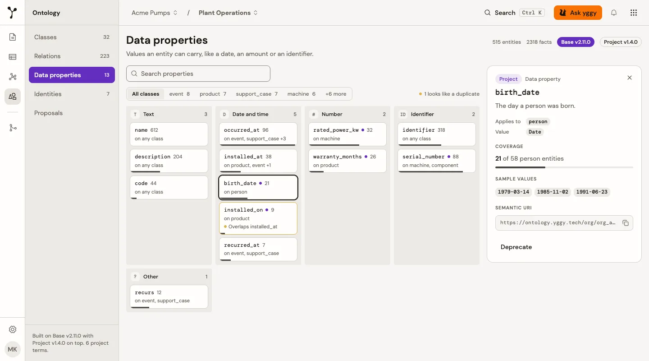Open the occurred_at property card

[x=258, y=134]
